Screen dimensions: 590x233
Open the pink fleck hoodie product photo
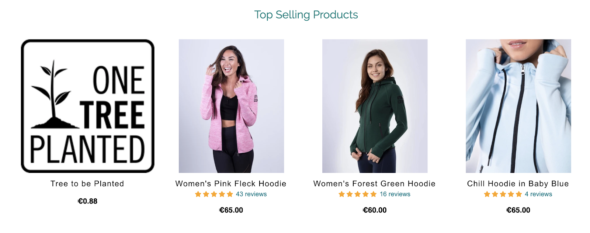(x=231, y=106)
